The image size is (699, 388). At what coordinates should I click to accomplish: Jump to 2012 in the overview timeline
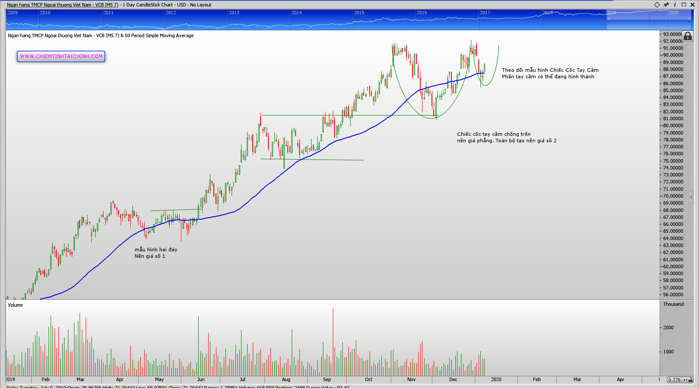click(x=171, y=13)
